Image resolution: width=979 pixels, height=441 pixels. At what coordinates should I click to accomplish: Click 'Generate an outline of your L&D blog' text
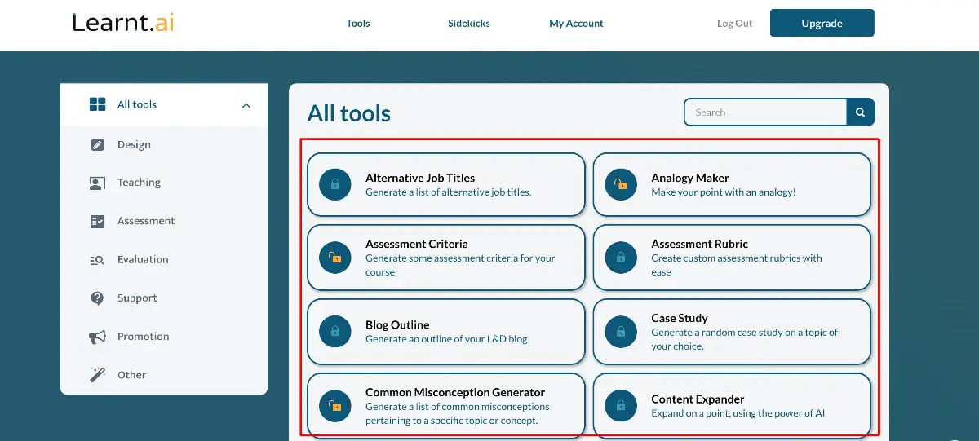(x=446, y=339)
